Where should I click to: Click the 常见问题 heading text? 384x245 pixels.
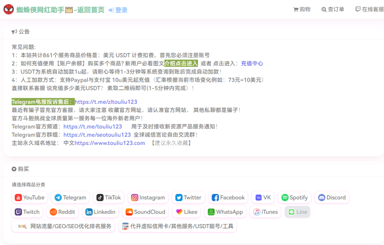click(x=24, y=47)
